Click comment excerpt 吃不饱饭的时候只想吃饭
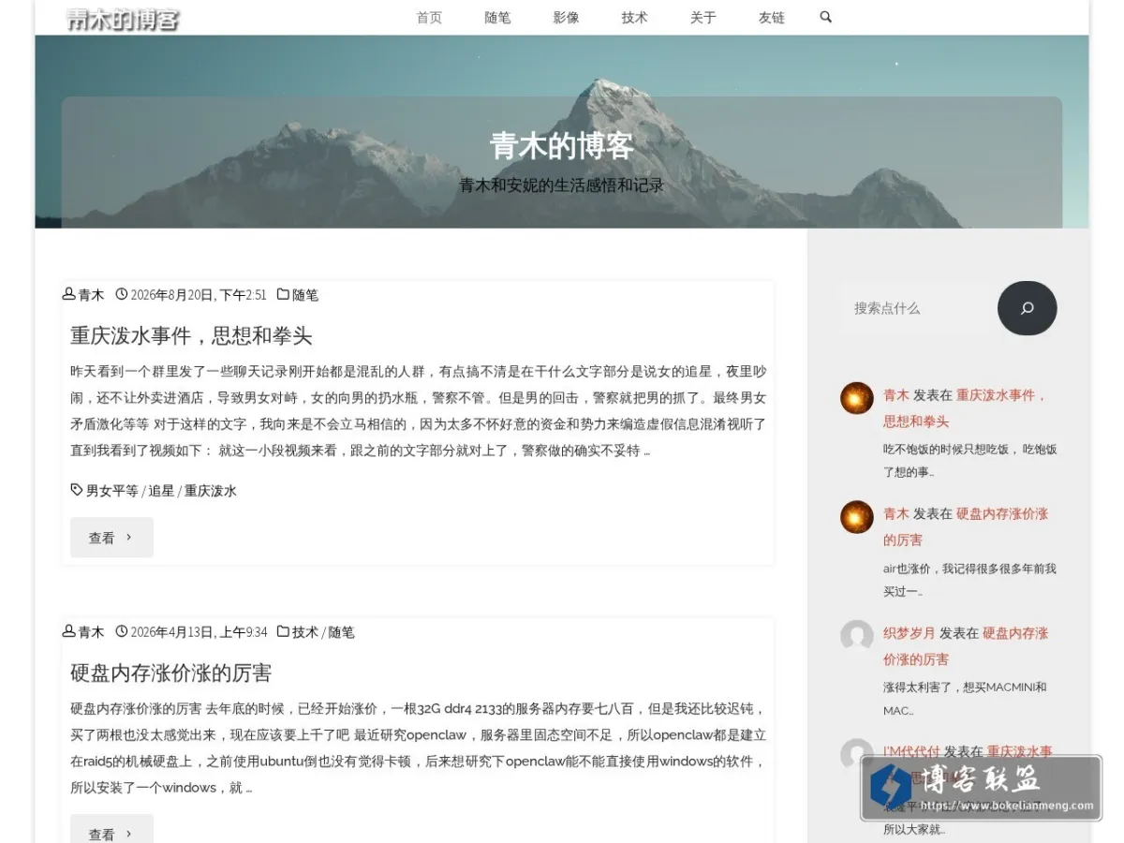Viewport: 1124px width, 843px height. 970,461
